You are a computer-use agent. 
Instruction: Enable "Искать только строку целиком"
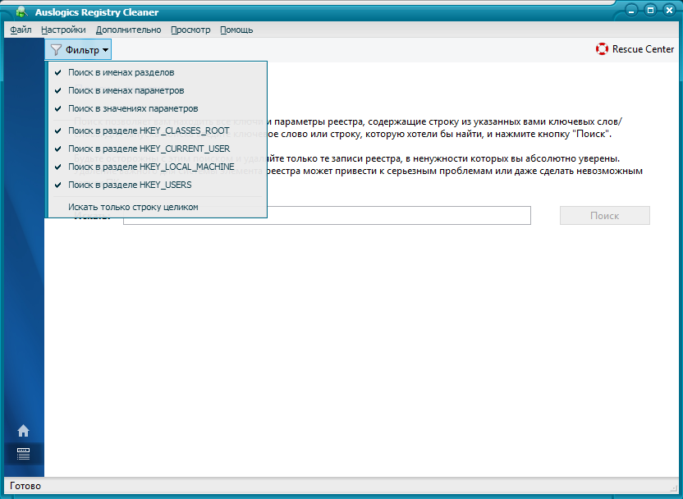[x=158, y=208]
